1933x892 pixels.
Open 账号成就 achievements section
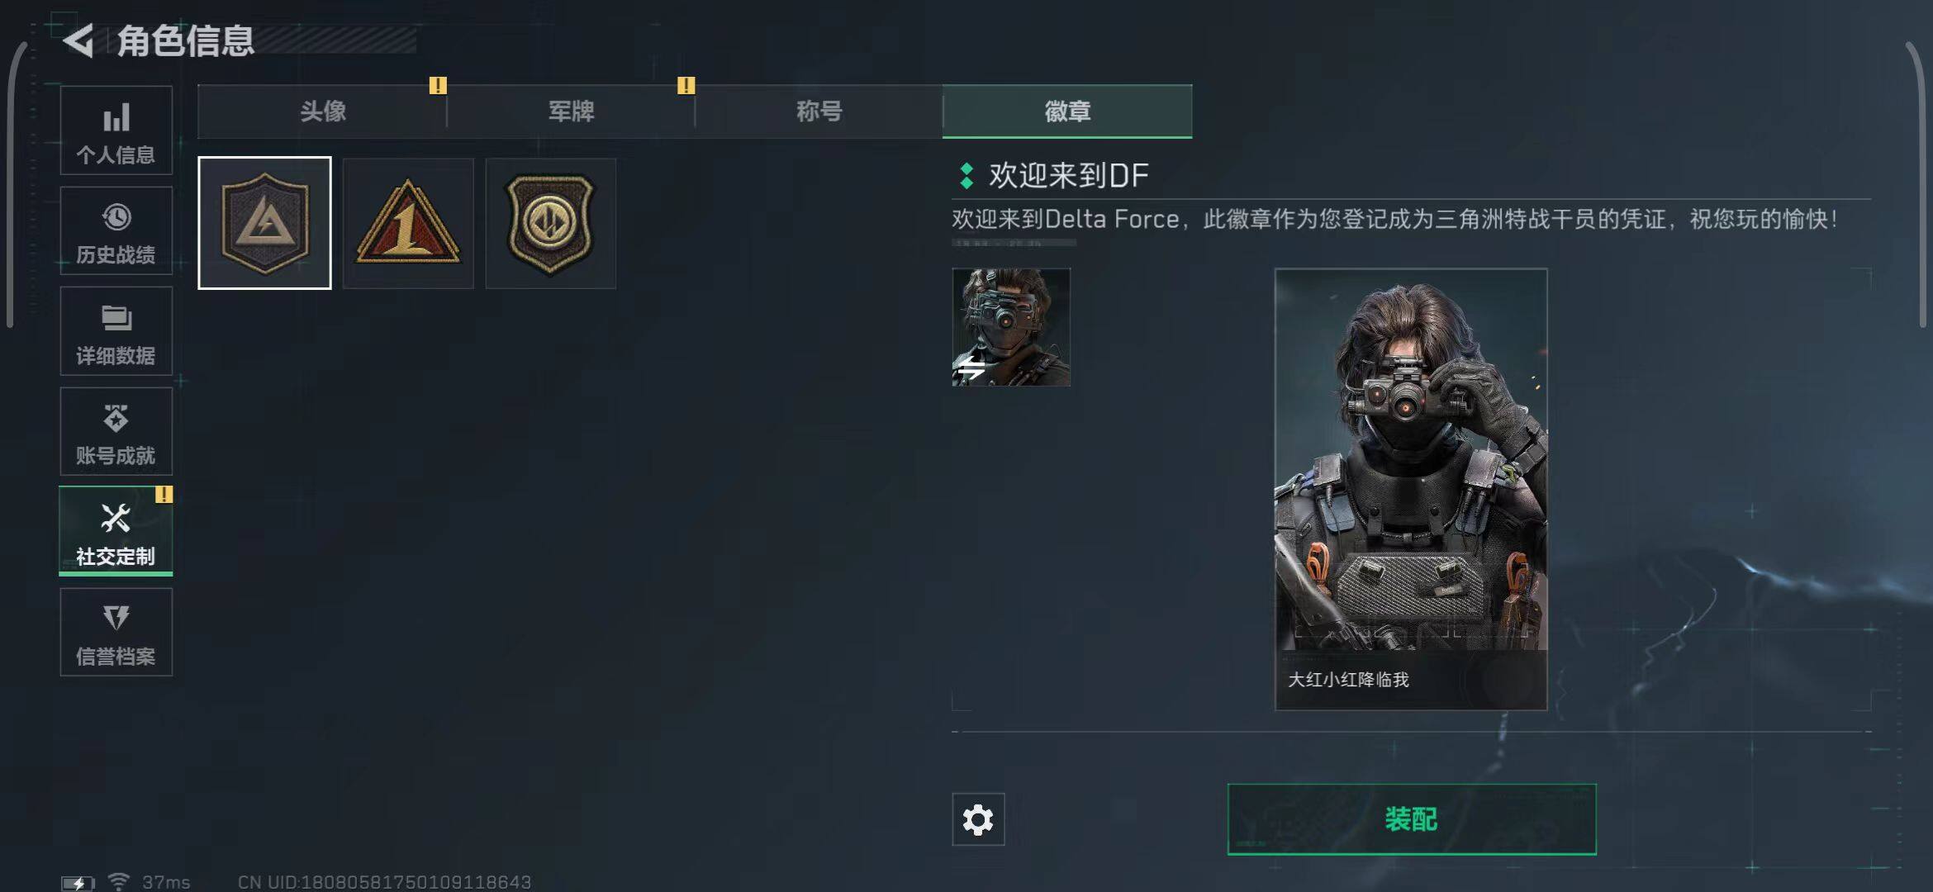click(116, 431)
